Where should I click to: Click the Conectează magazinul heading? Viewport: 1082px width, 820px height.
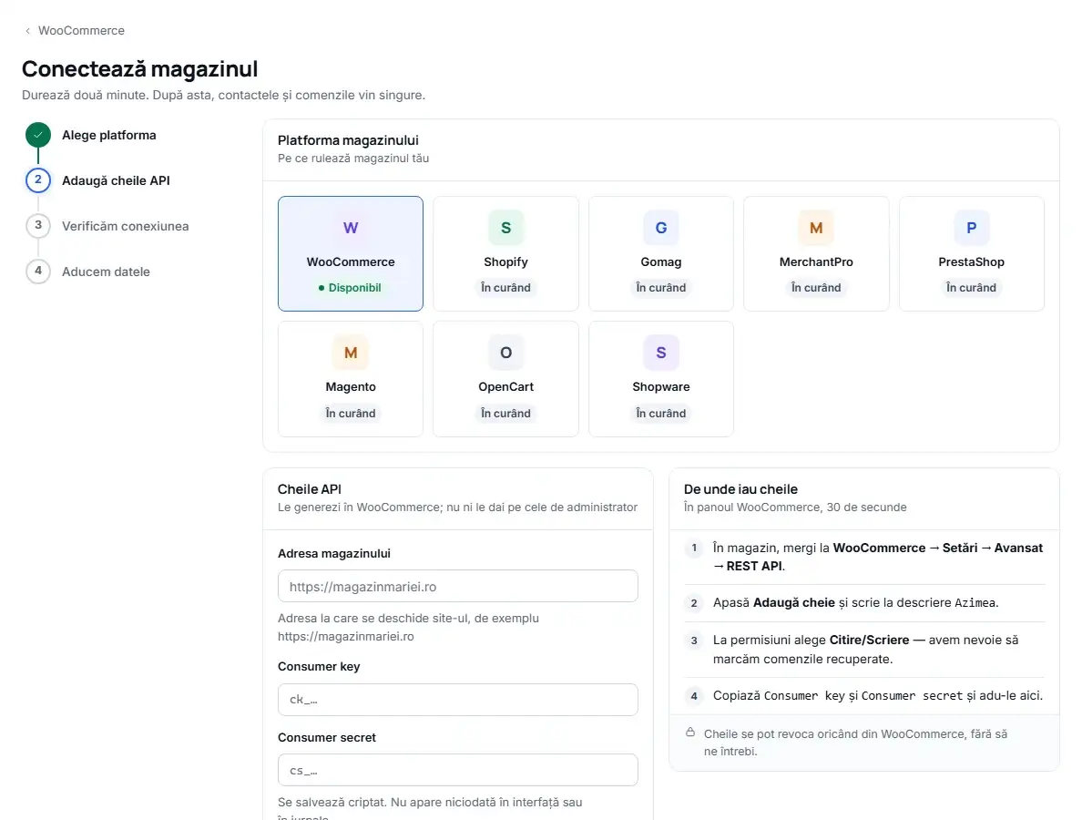[x=140, y=69]
